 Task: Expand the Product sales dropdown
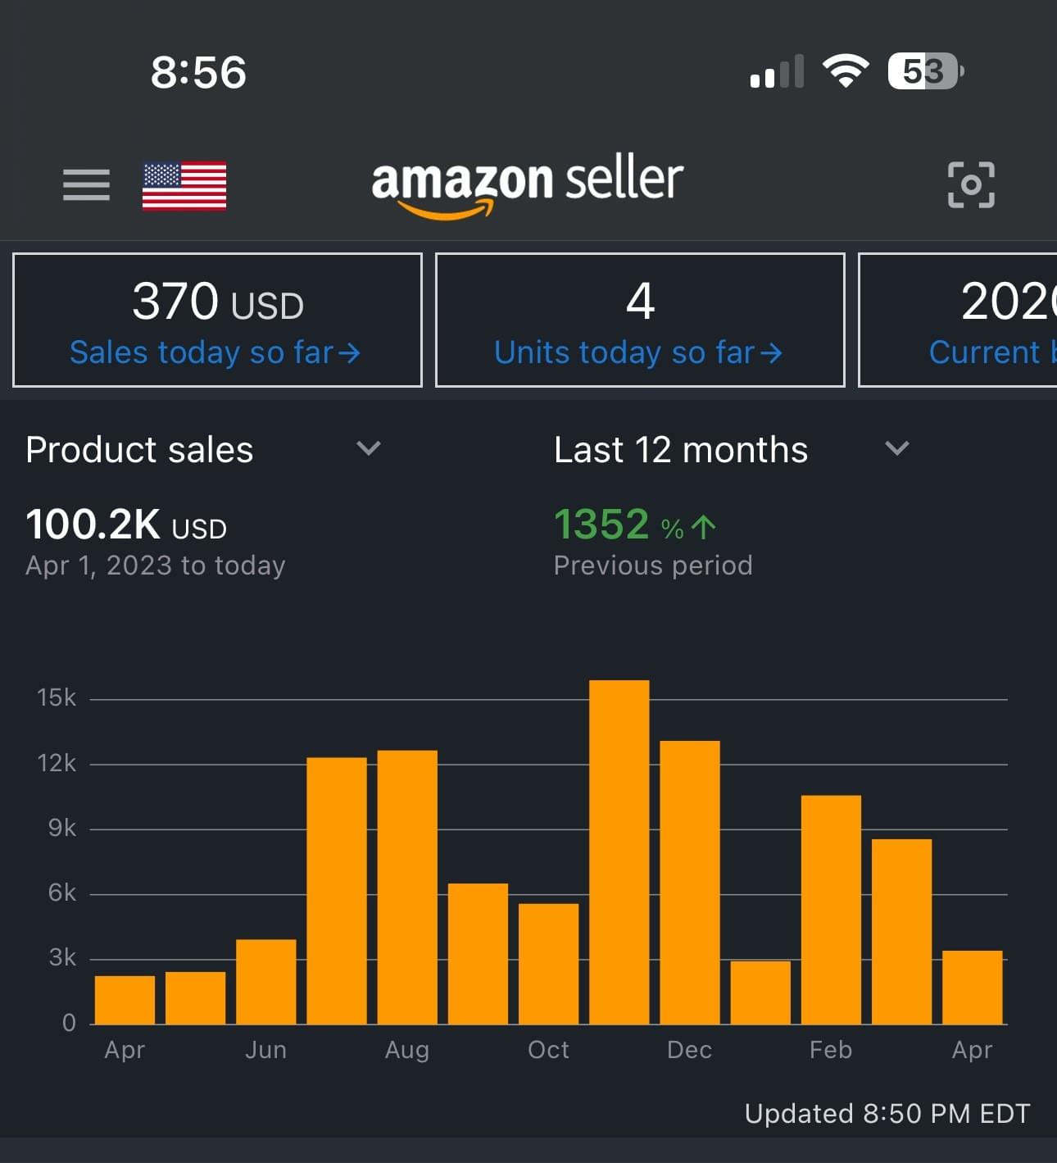(369, 448)
